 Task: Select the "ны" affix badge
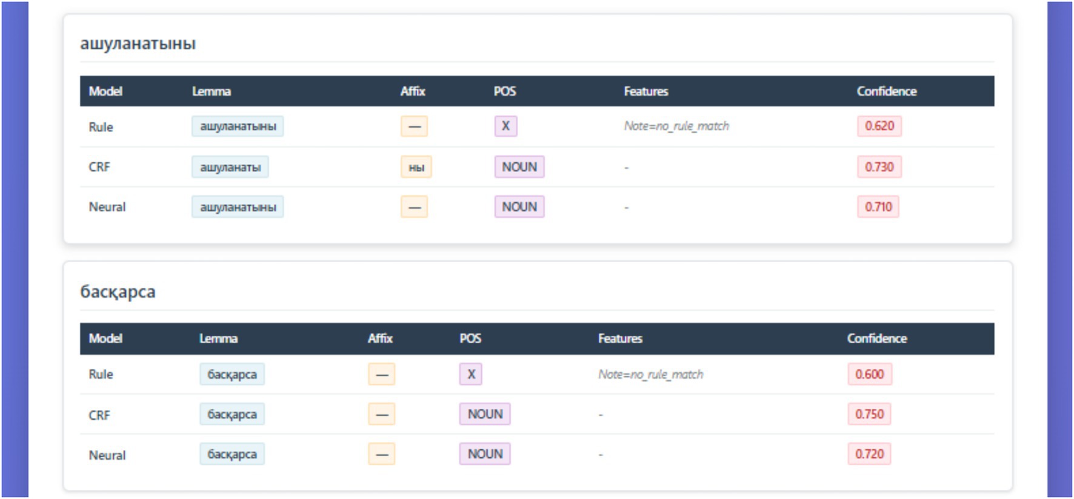click(x=416, y=167)
